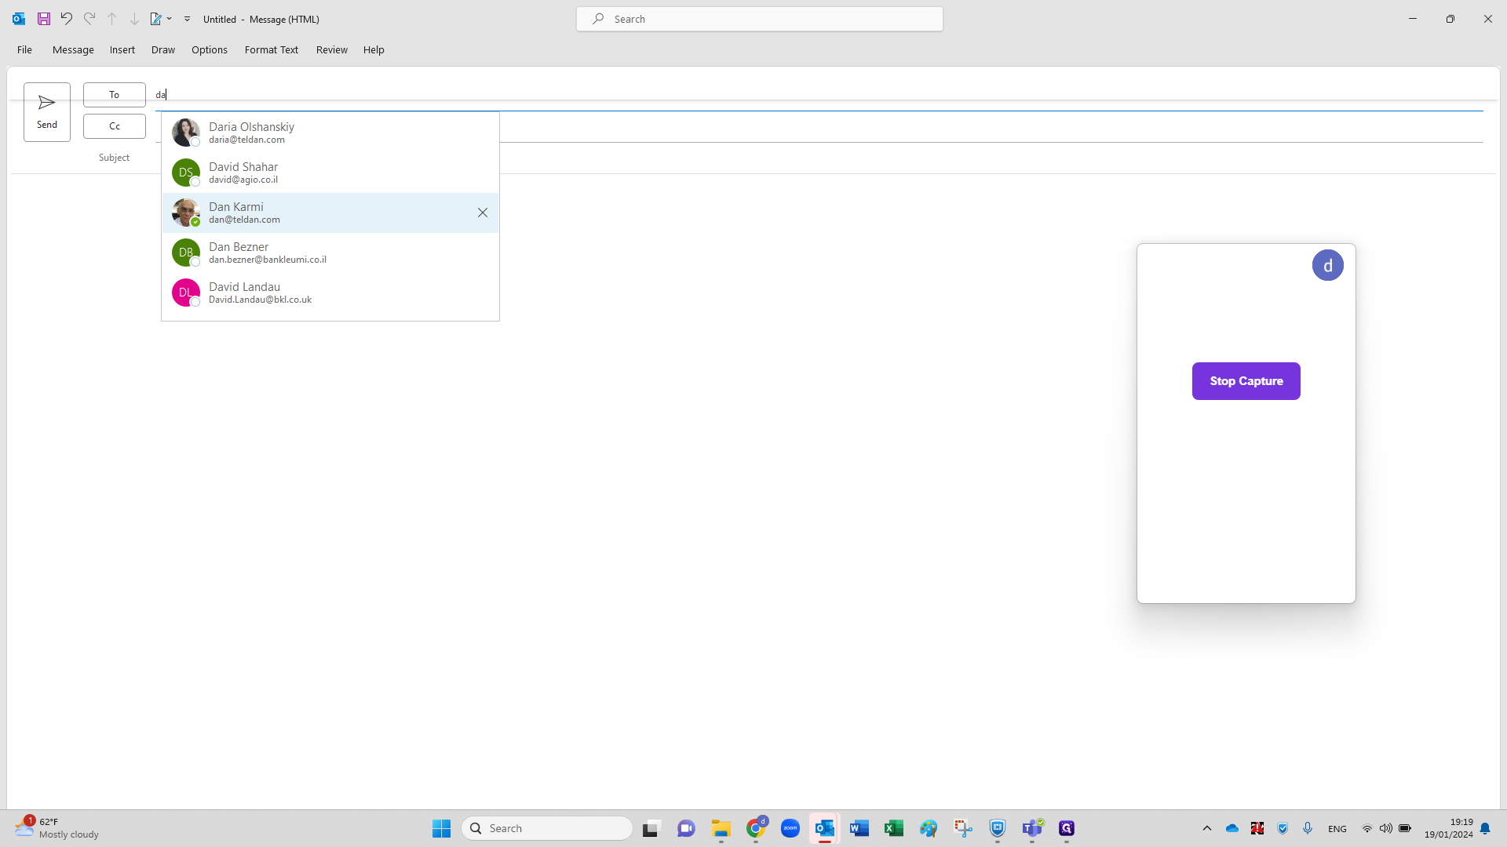Open Word from taskbar
The height and width of the screenshot is (847, 1507).
pos(859,828)
